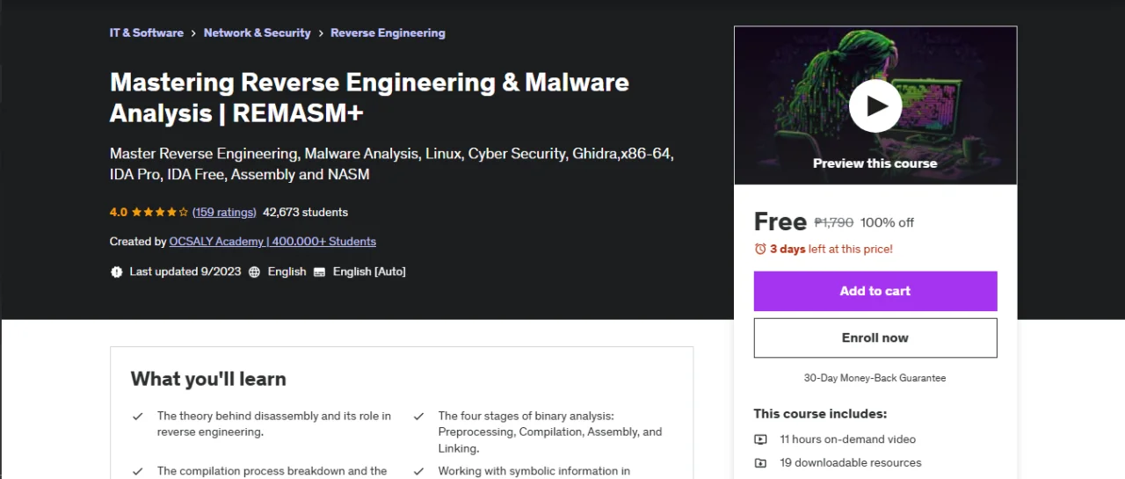Click the 4.0 rating number

119,212
